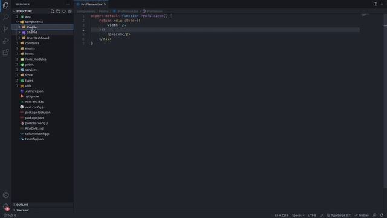Select the public folder

coord(43,65)
